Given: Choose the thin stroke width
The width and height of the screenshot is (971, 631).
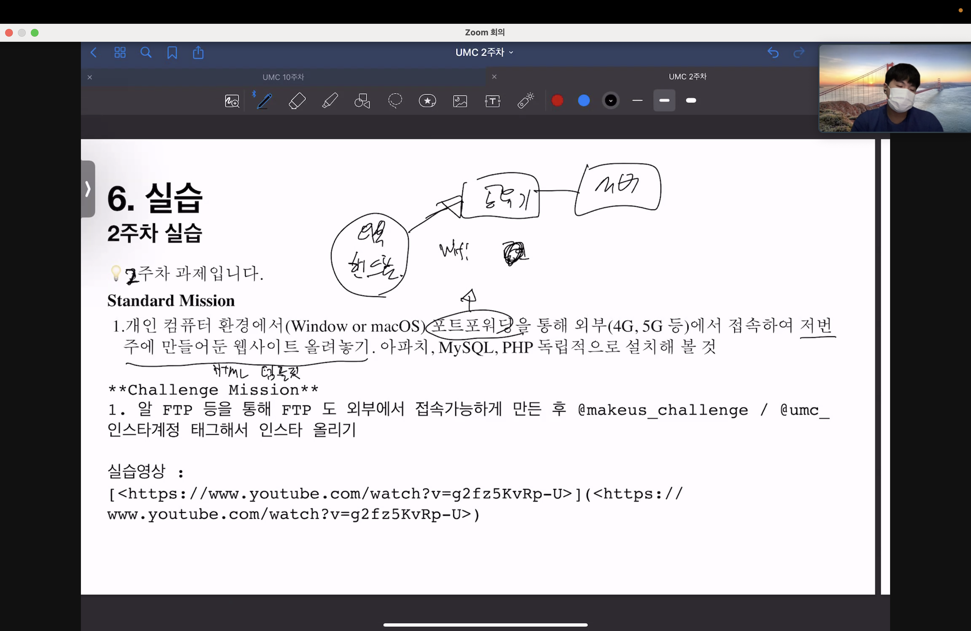Looking at the screenshot, I should click(x=637, y=101).
